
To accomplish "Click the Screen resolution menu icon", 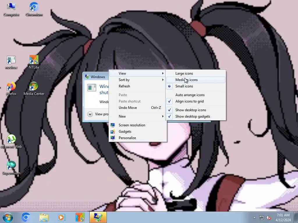I will click(113, 125).
